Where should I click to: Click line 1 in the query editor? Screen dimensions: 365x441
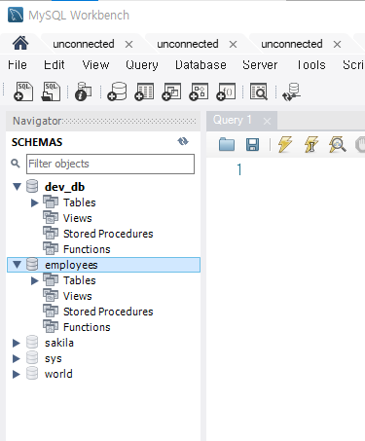pos(239,169)
